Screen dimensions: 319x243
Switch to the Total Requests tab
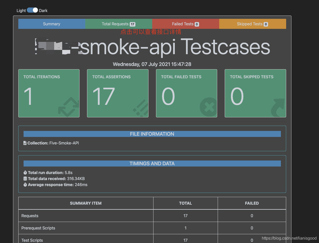tap(119, 24)
